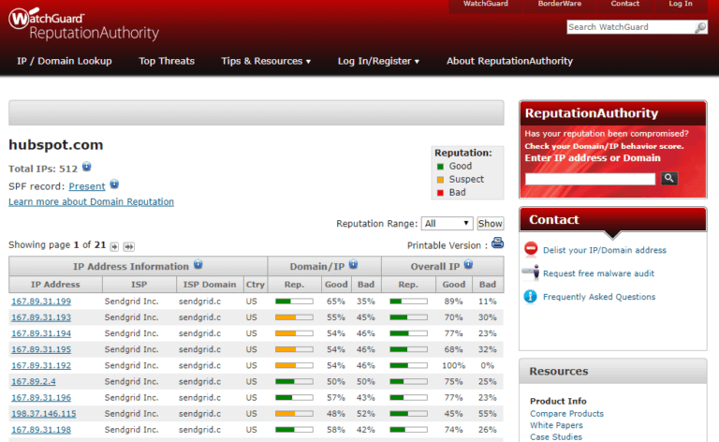Focus the Enter IP address or Domain field
The width and height of the screenshot is (719, 442).
pyautogui.click(x=590, y=179)
